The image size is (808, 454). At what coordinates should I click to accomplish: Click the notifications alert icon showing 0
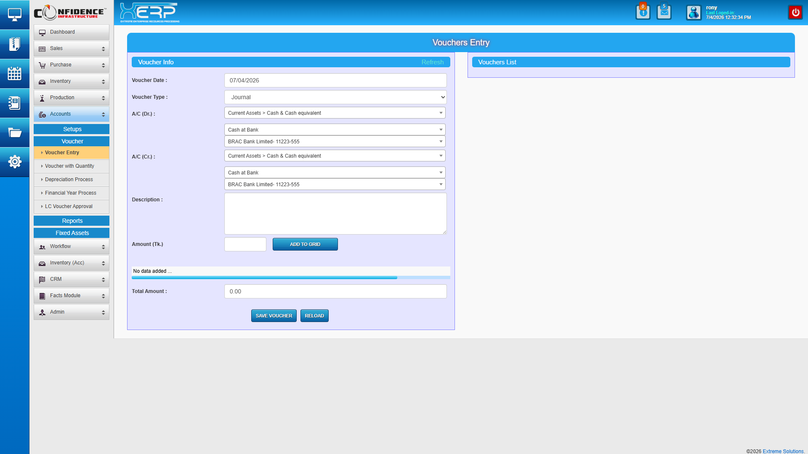point(643,13)
